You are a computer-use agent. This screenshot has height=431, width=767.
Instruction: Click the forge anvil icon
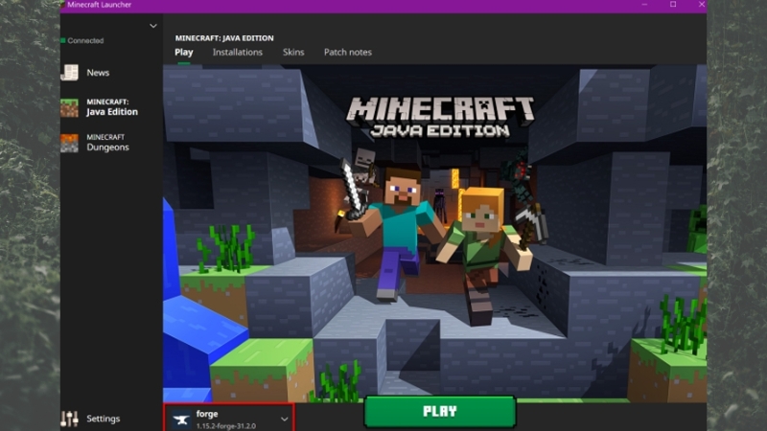(179, 419)
